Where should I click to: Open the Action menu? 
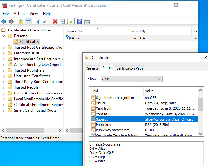click(x=19, y=14)
